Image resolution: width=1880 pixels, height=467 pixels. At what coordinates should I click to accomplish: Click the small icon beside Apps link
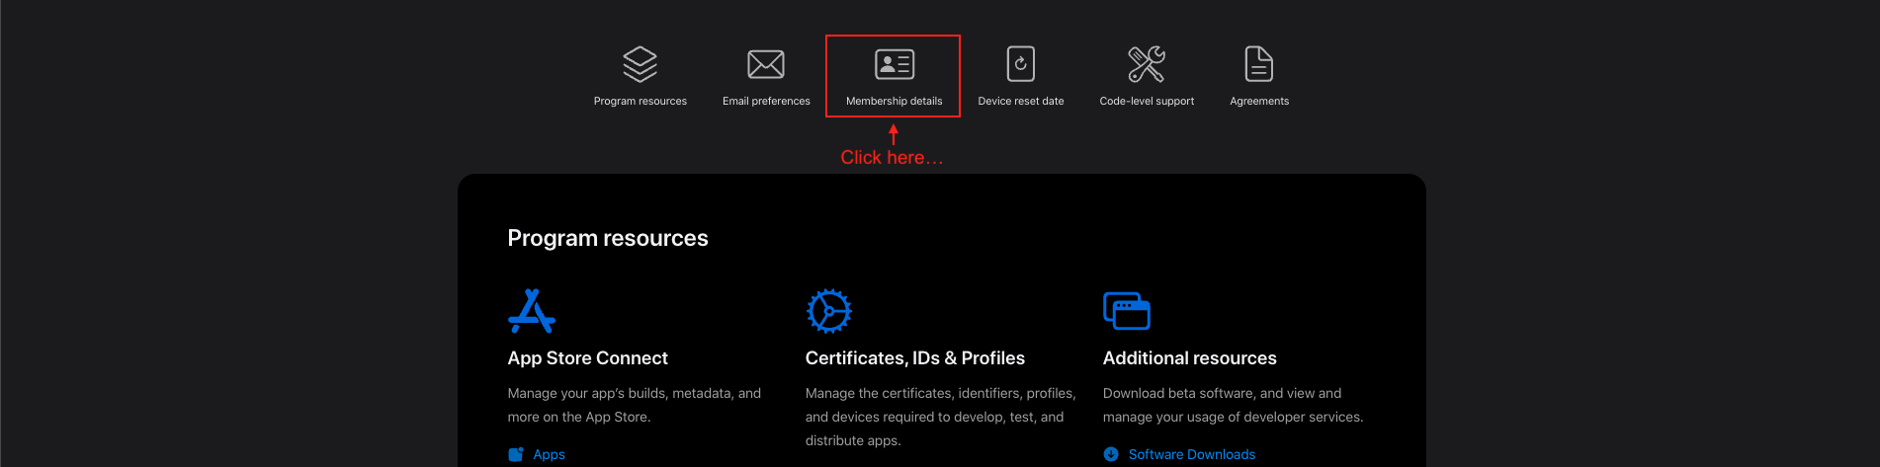click(516, 454)
